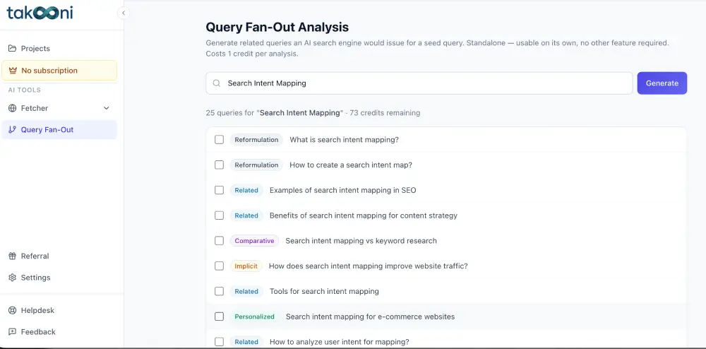Click the Reformulation tag on 'How to create' row
This screenshot has width=706, height=349.
[256, 165]
